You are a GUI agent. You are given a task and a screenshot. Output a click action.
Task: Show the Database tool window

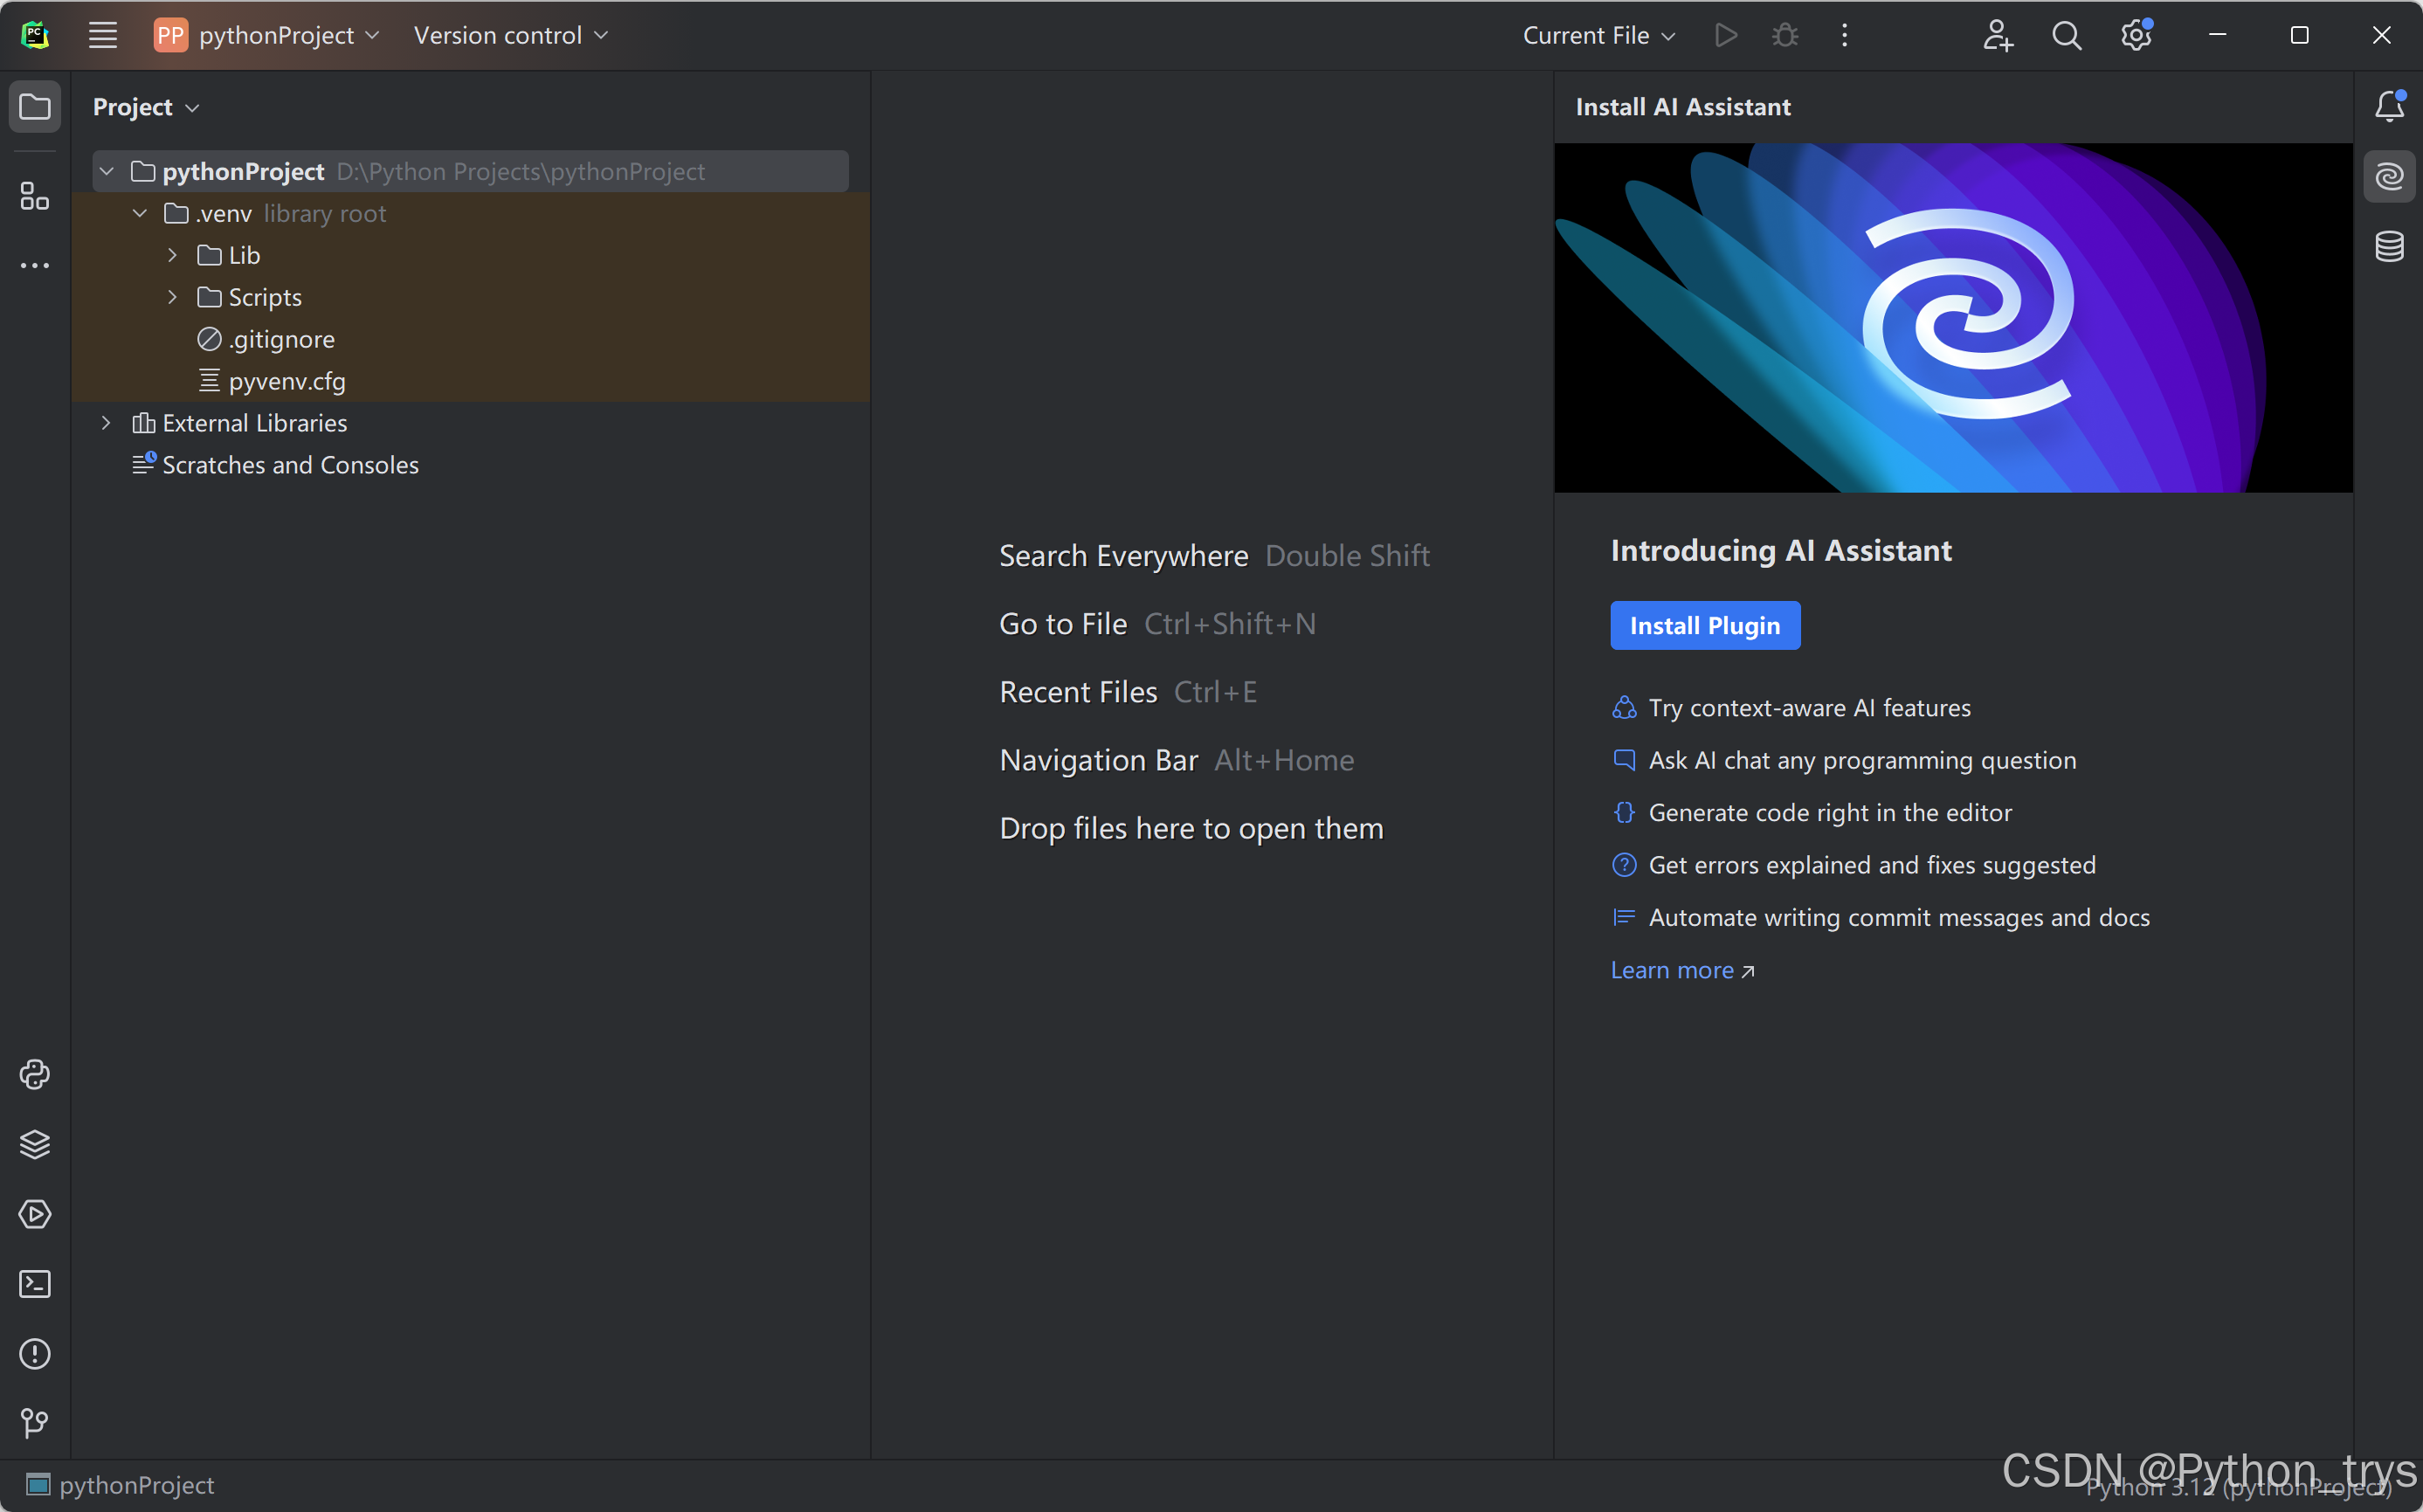click(2389, 246)
